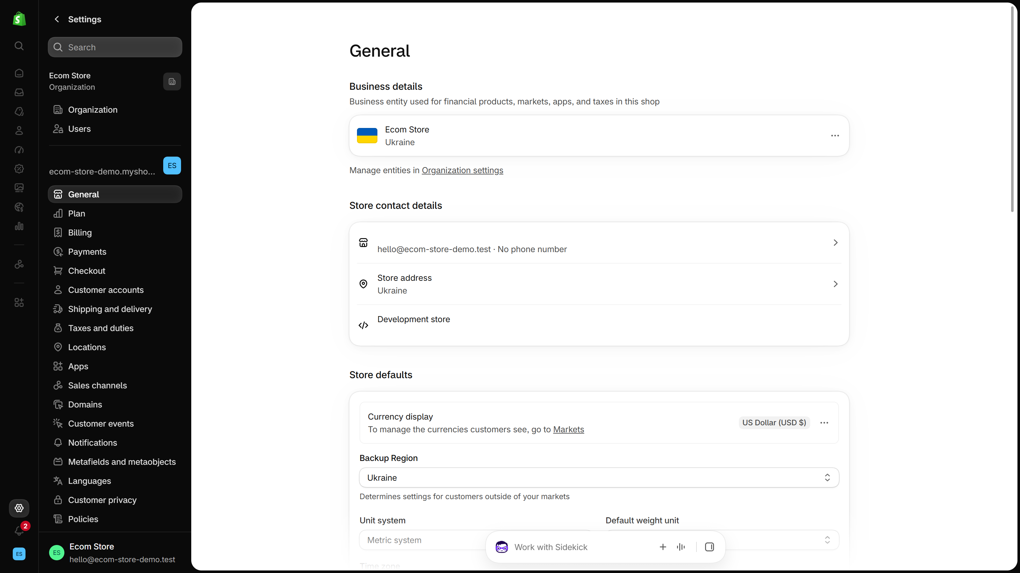1020x573 pixels.
Task: Open Users settings menu item
Action: [115, 129]
